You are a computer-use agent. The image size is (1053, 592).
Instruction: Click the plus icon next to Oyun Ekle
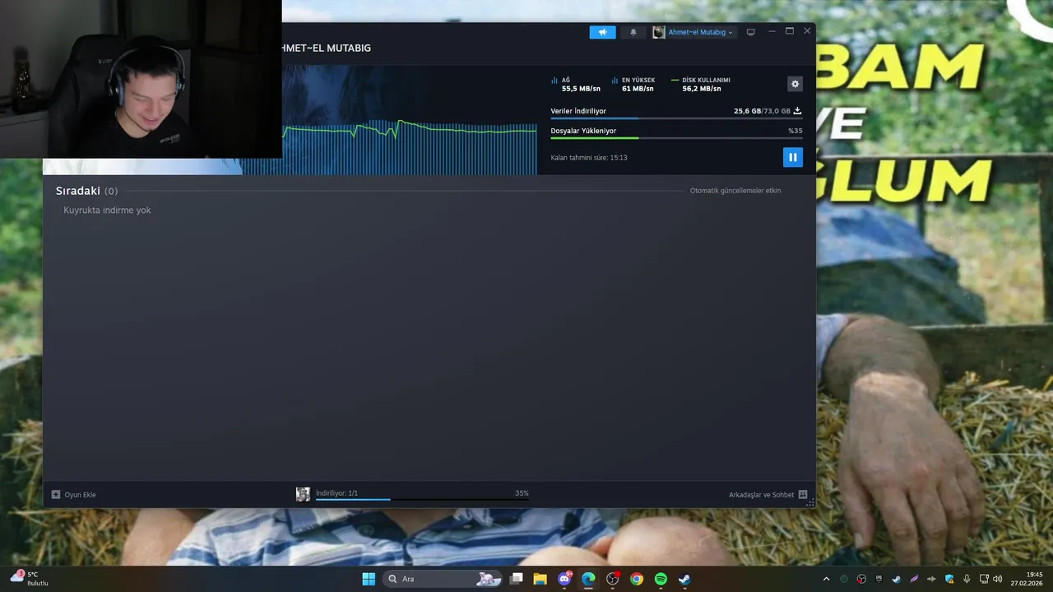point(56,495)
